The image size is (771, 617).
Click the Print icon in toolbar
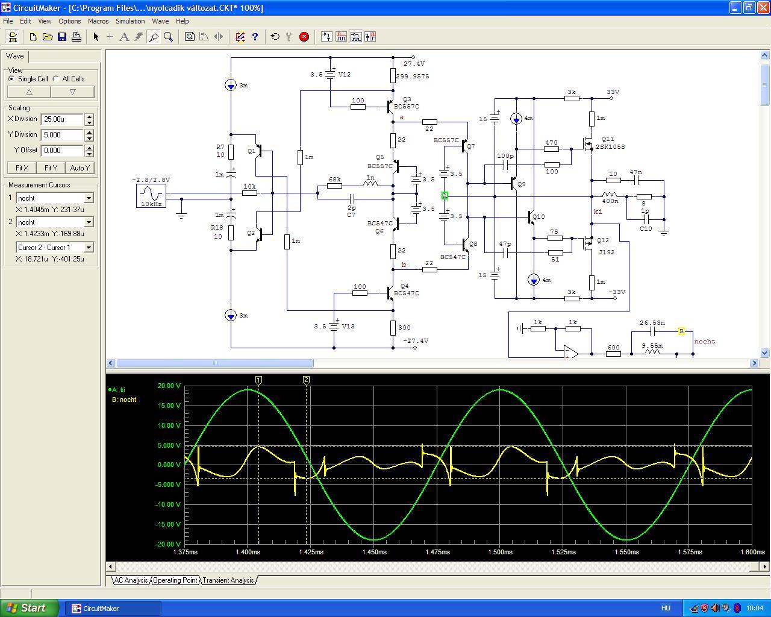[x=76, y=37]
